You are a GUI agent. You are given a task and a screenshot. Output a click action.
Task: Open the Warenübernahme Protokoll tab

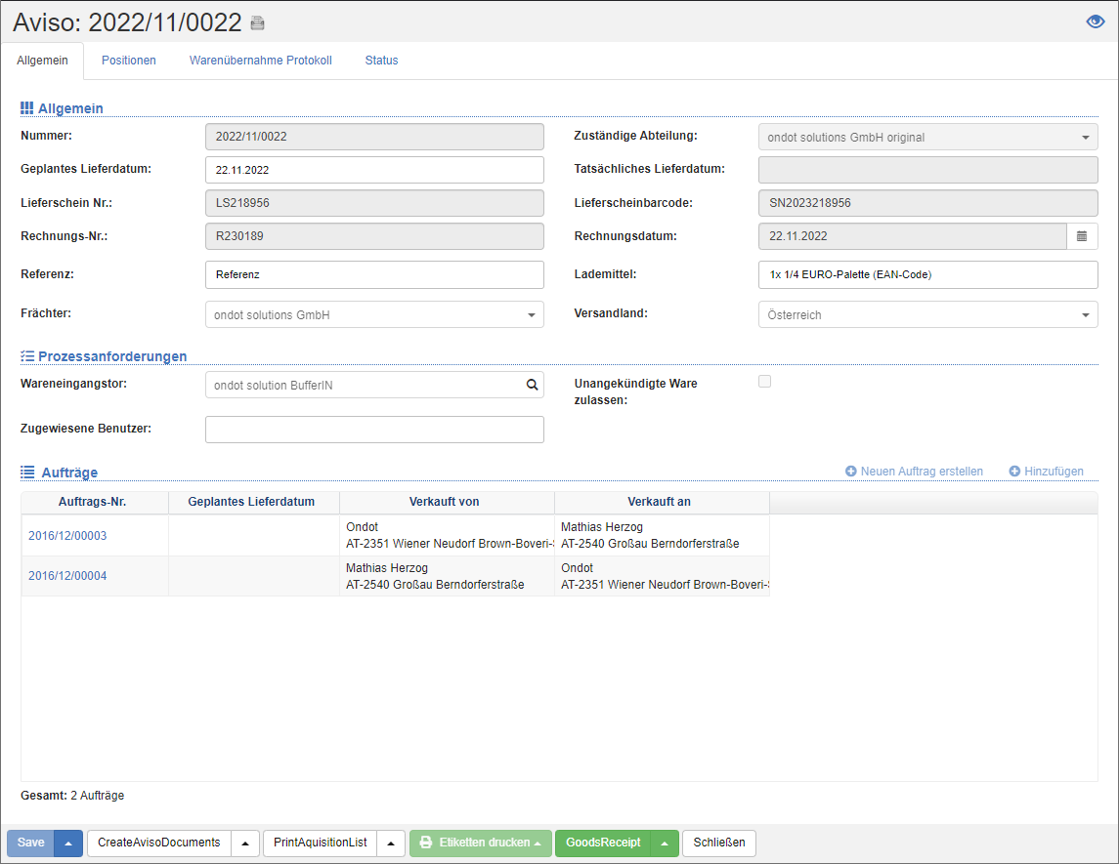point(260,61)
